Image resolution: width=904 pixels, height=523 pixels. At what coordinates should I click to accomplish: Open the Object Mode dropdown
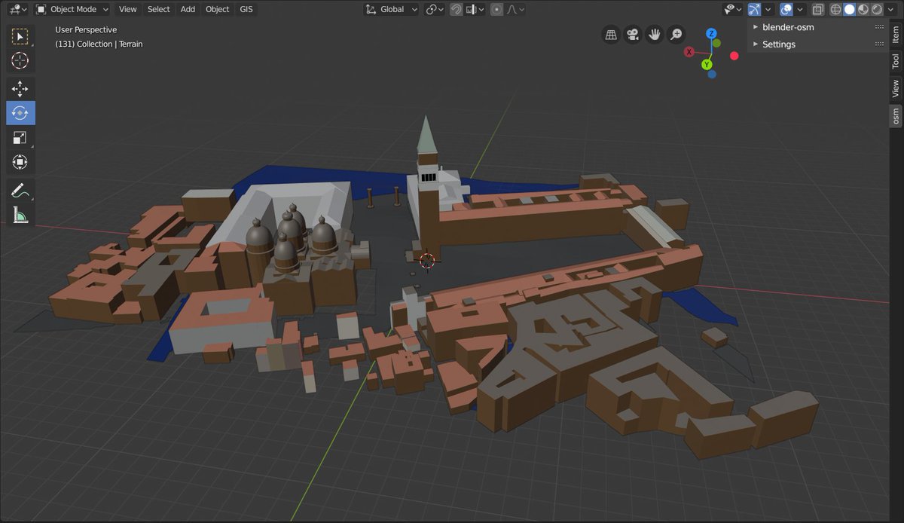point(72,10)
